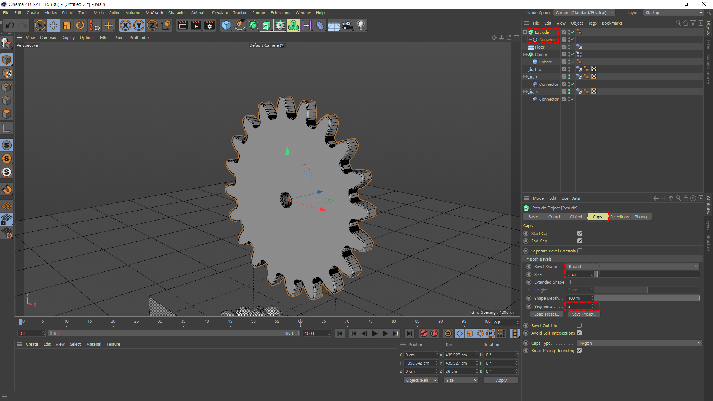The height and width of the screenshot is (401, 713).
Task: Open Edit Render Settings icon
Action: [209, 25]
